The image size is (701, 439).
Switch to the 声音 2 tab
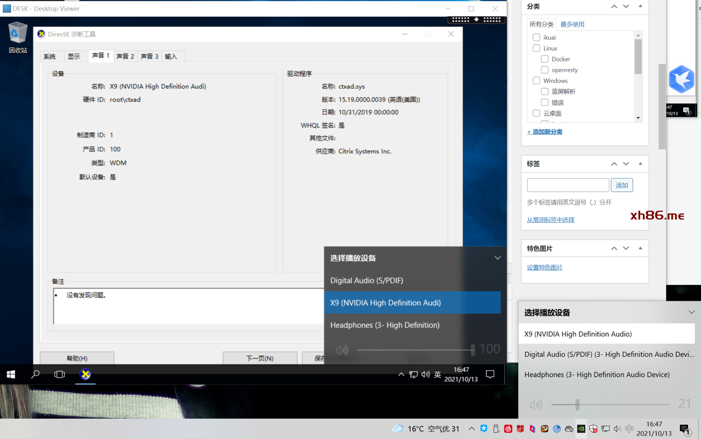pyautogui.click(x=125, y=56)
